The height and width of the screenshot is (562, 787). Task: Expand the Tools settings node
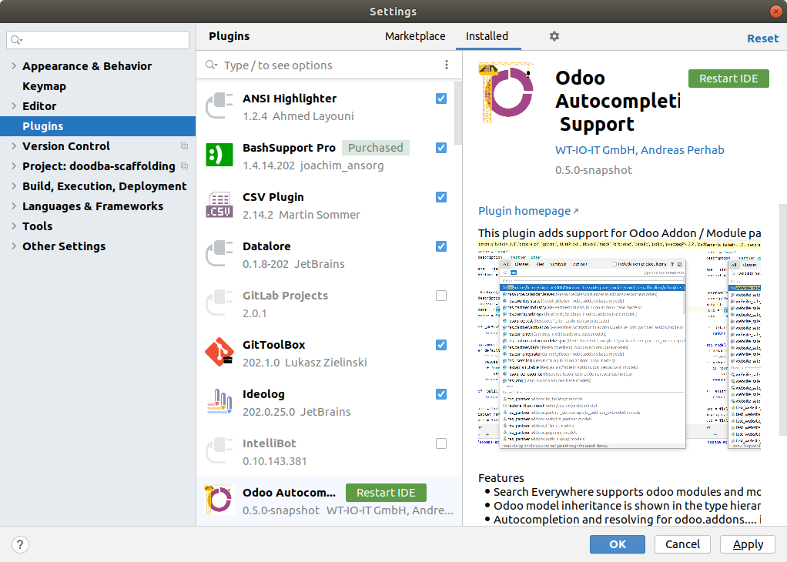point(14,226)
